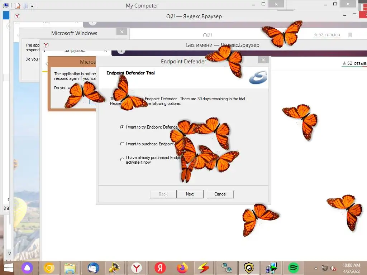367x275 pixels.
Task: Launch the purple Alice assistant from taskbar
Action: [27, 268]
